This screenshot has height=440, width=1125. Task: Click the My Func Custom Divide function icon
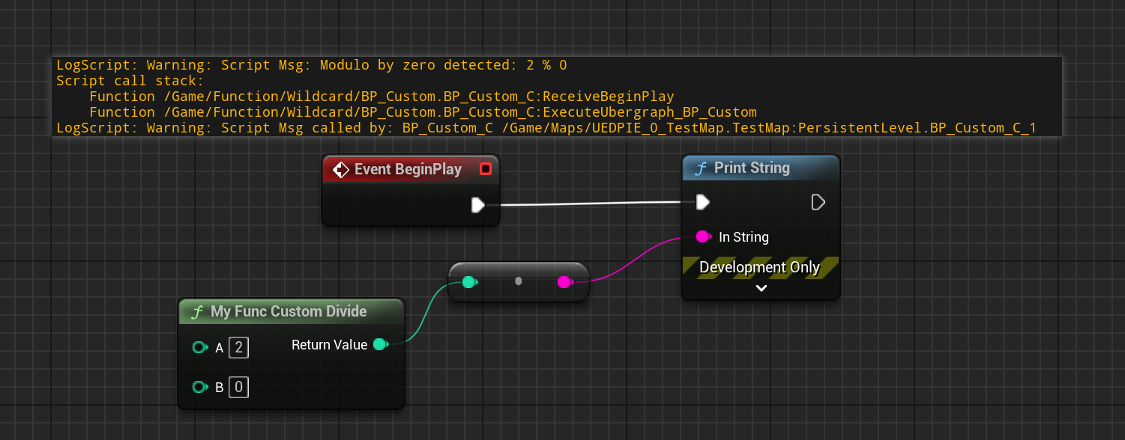click(x=197, y=312)
